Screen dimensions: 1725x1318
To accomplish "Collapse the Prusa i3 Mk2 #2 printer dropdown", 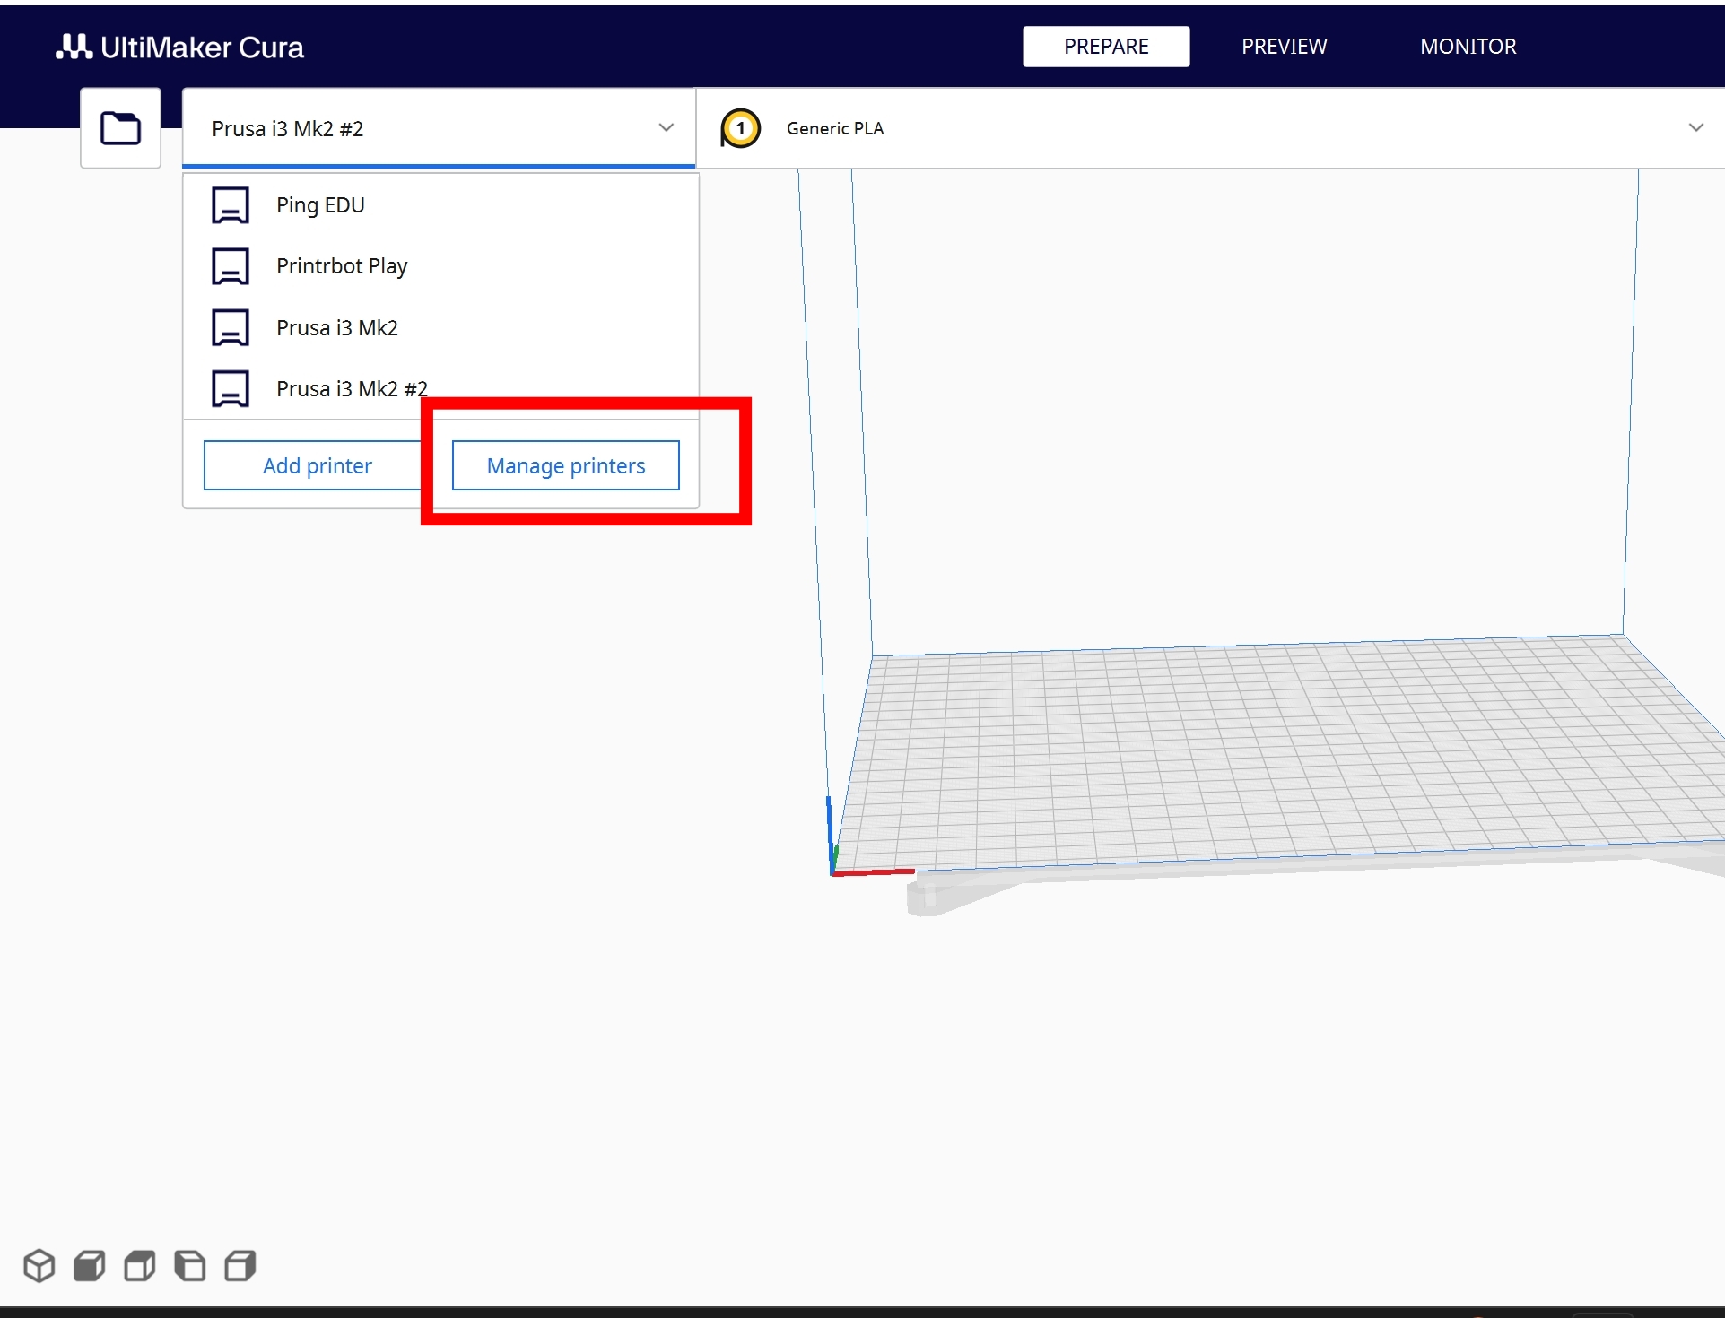I will tap(666, 127).
